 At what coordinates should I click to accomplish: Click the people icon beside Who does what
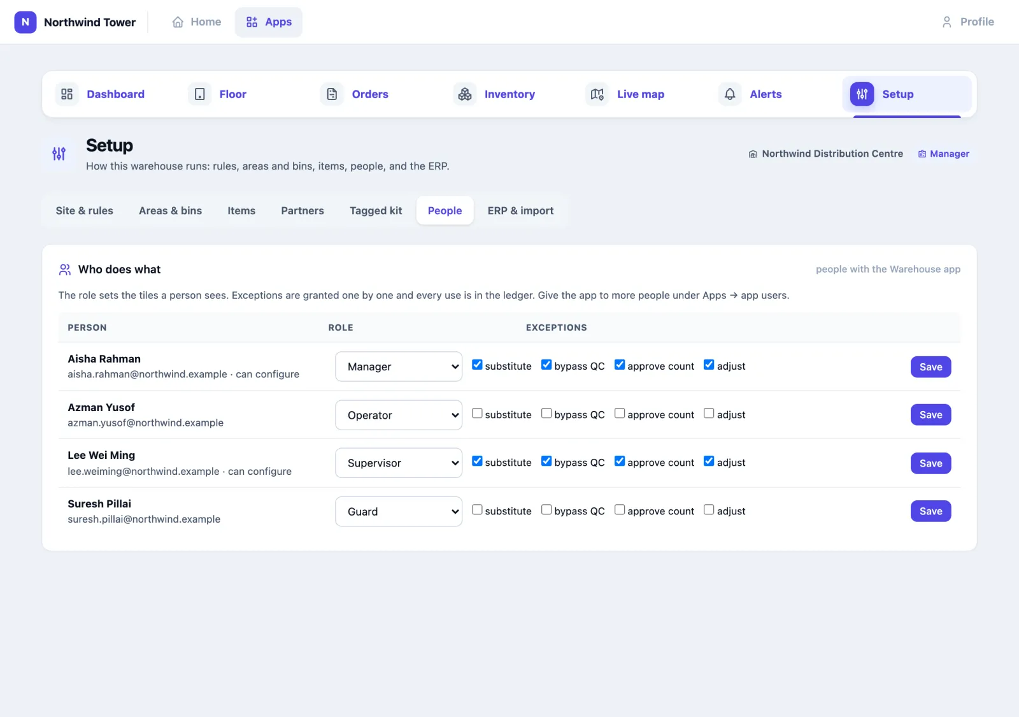tap(64, 270)
